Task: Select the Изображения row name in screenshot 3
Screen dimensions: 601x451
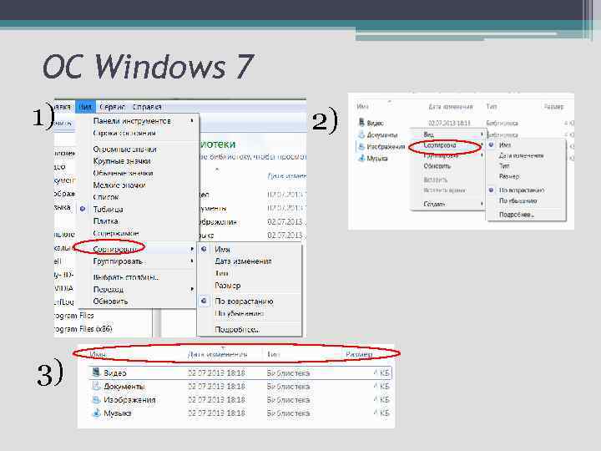Action: point(129,399)
